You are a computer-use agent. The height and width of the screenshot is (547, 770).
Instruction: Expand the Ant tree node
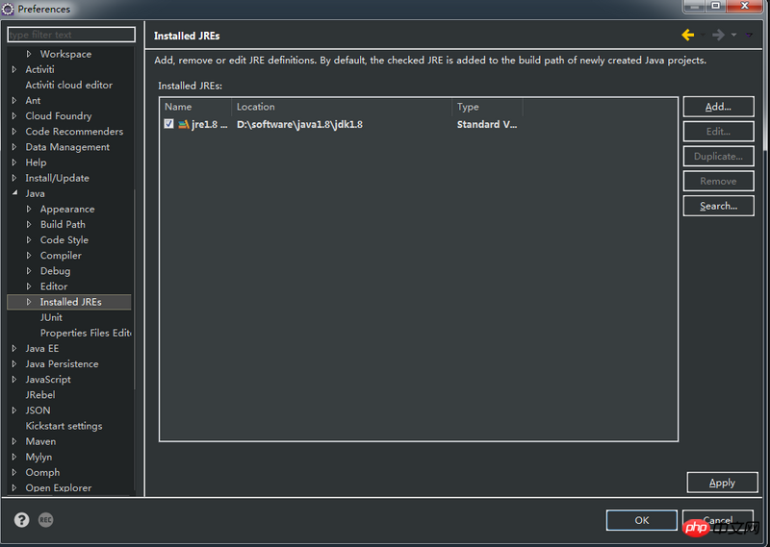(x=14, y=100)
